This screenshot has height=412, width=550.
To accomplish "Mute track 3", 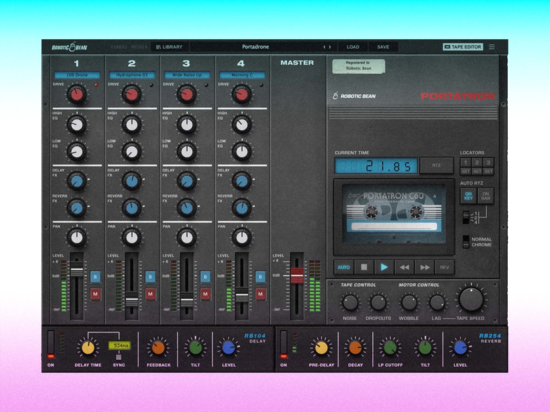I will pos(205,294).
